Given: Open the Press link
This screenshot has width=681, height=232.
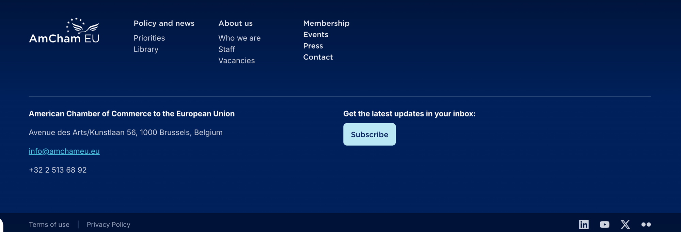Looking at the screenshot, I should [313, 46].
